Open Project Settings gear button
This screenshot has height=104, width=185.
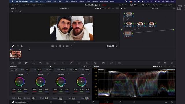coord(172,102)
